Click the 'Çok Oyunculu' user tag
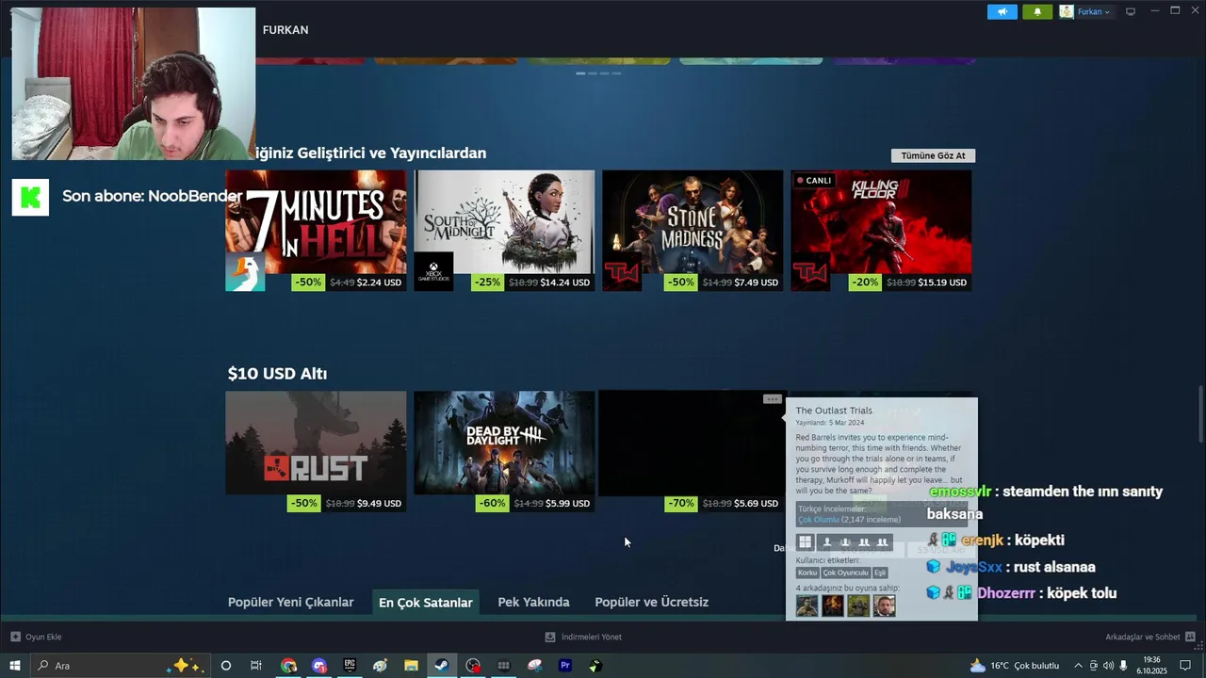 [x=845, y=573]
